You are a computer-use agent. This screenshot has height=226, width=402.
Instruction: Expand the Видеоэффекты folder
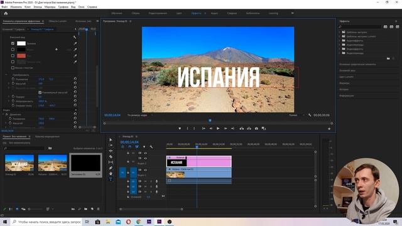point(340,49)
